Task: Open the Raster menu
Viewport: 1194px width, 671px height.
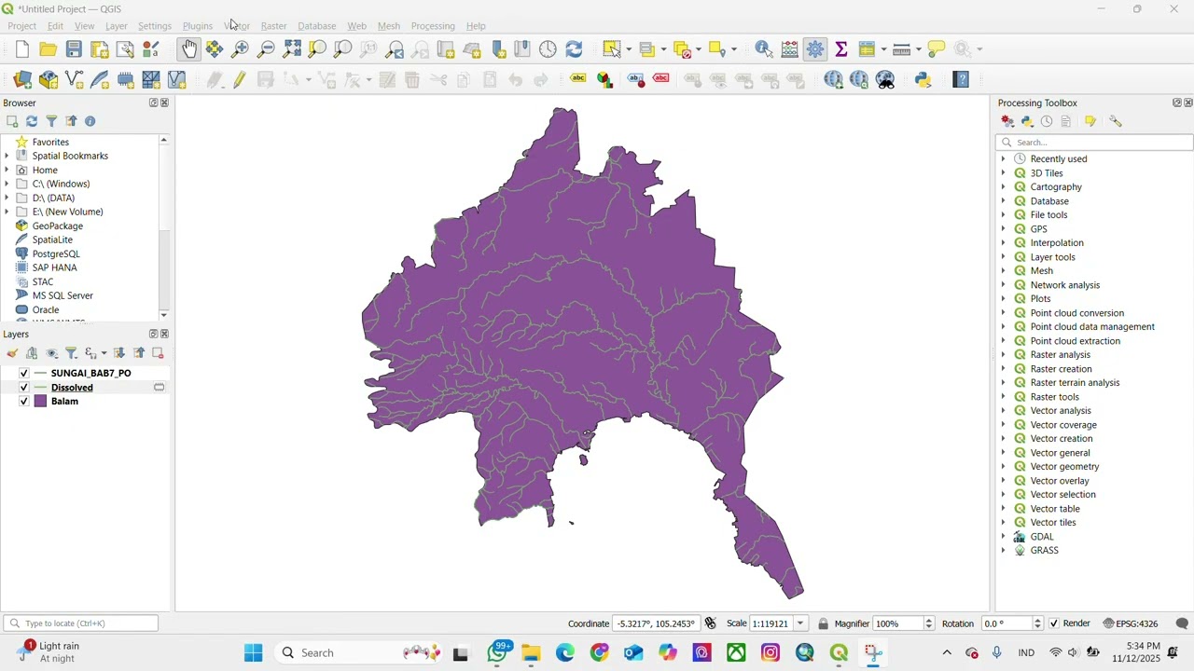Action: click(x=273, y=26)
